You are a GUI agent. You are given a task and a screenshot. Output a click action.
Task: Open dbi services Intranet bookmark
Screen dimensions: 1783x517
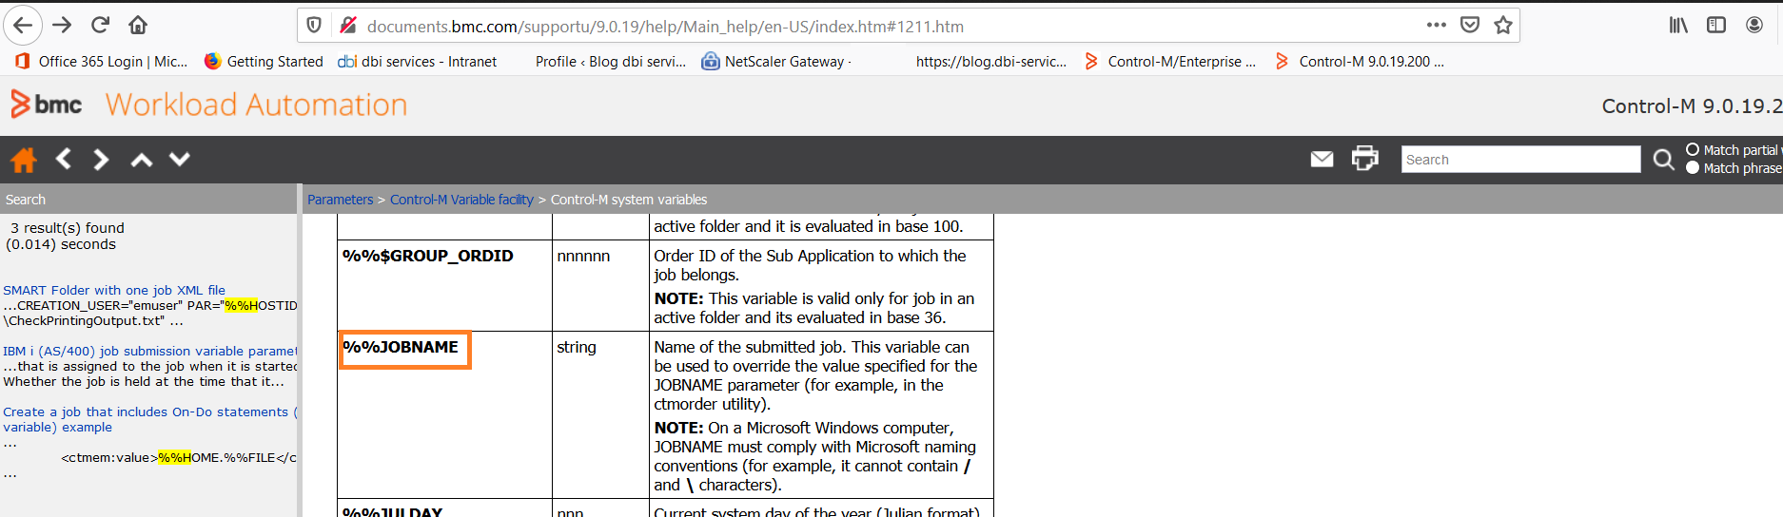418,61
